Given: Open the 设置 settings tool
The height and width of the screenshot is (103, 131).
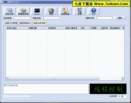Looking at the screenshot, I should click(80, 11).
